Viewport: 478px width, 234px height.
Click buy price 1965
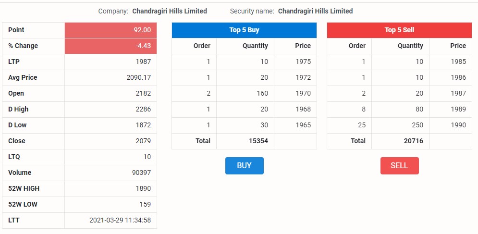[x=303, y=125]
